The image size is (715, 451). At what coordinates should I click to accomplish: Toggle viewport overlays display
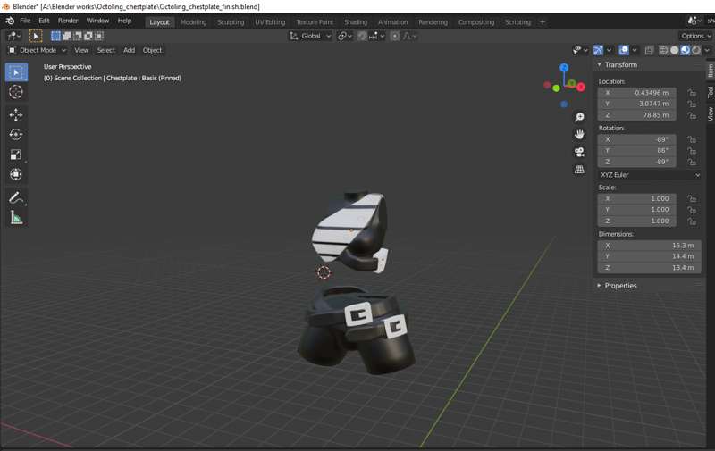(624, 50)
